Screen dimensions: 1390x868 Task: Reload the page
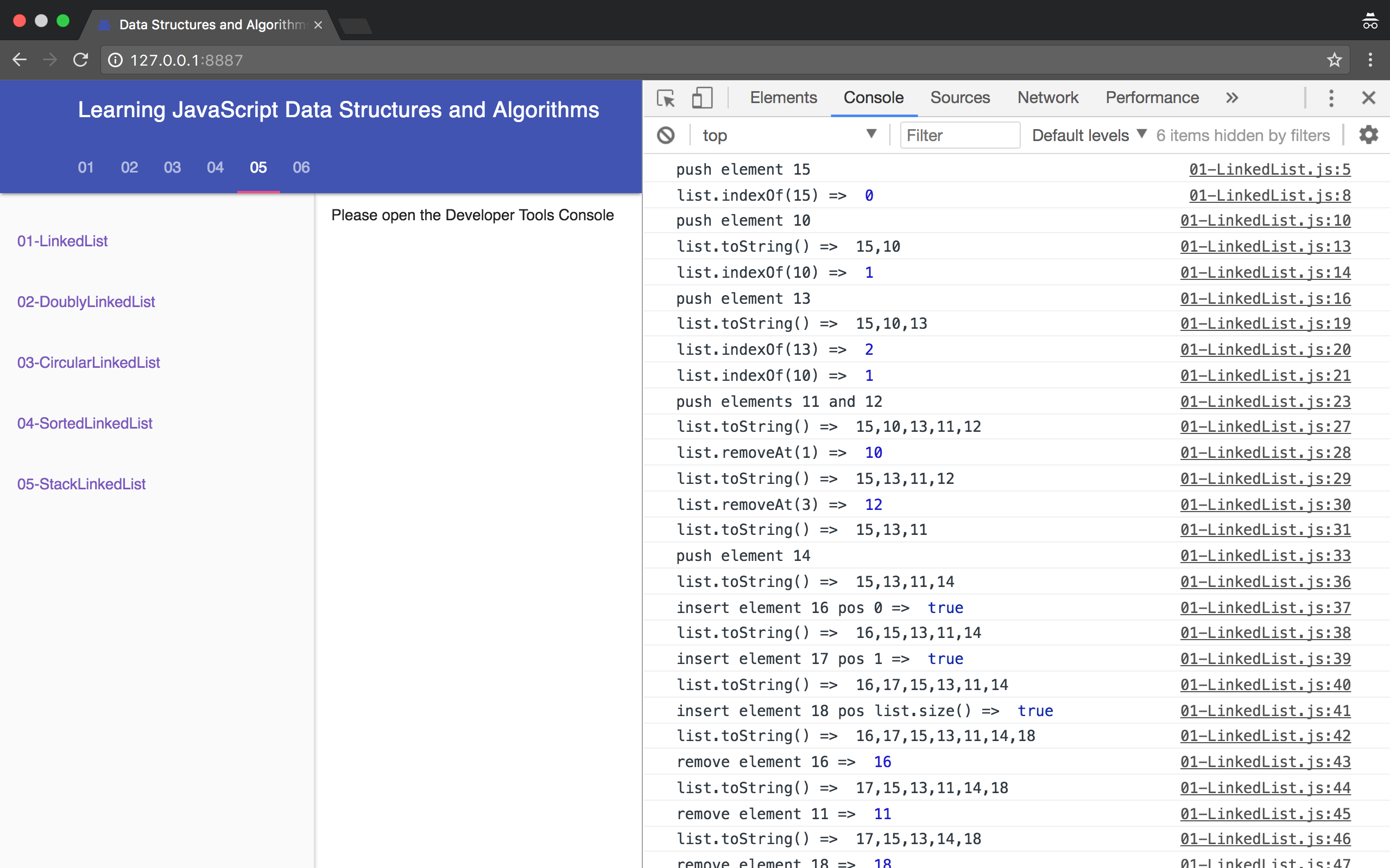coord(80,60)
